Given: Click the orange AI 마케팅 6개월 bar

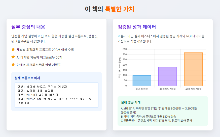Looking at the screenshot, I should (193, 69).
